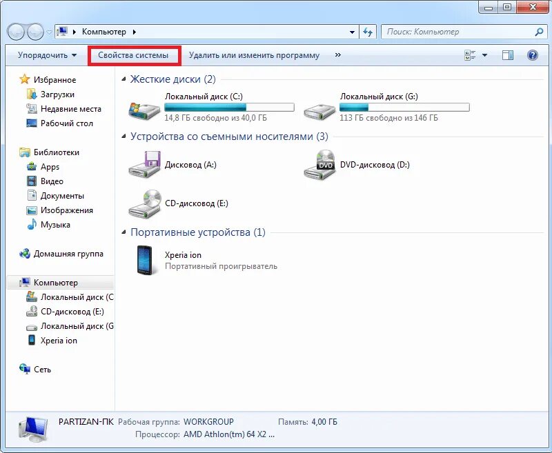Image resolution: width=552 pixels, height=453 pixels.
Task: Click computer icon in details pane
Action: 32,429
